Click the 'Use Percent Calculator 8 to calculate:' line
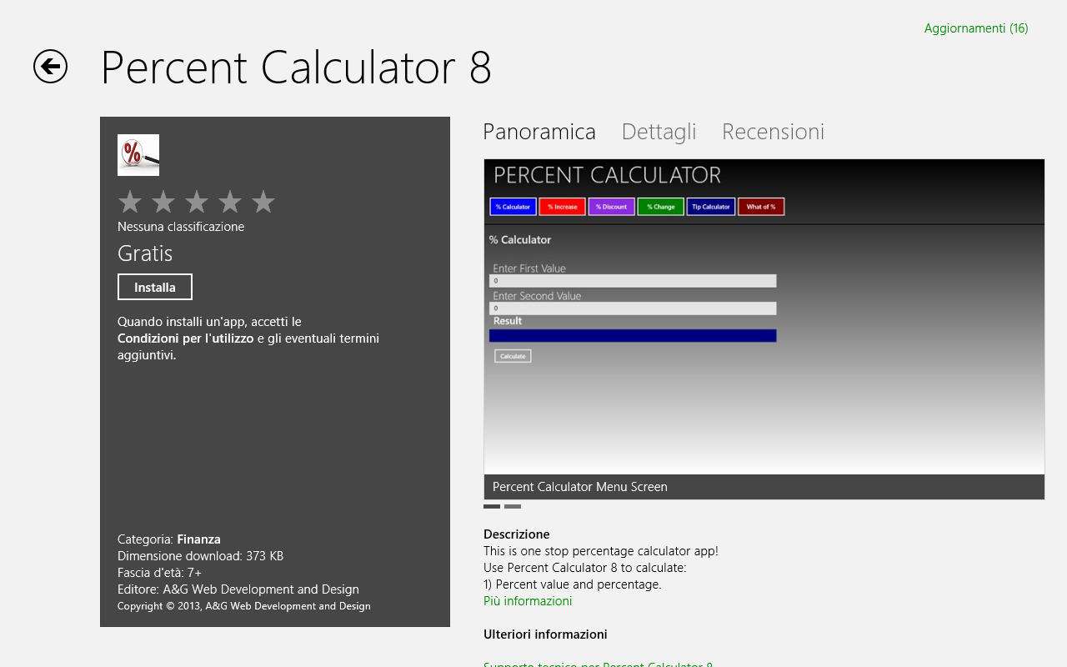This screenshot has height=667, width=1067. (585, 568)
